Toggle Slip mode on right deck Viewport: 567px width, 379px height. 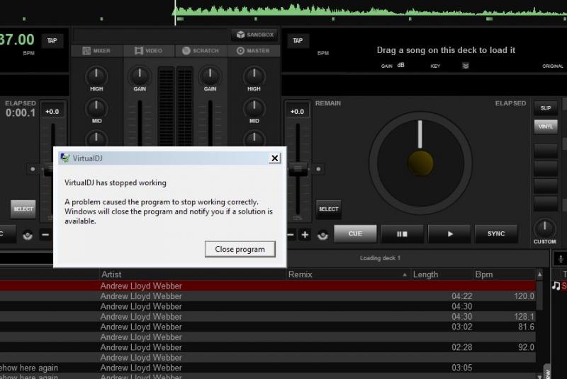tap(545, 108)
